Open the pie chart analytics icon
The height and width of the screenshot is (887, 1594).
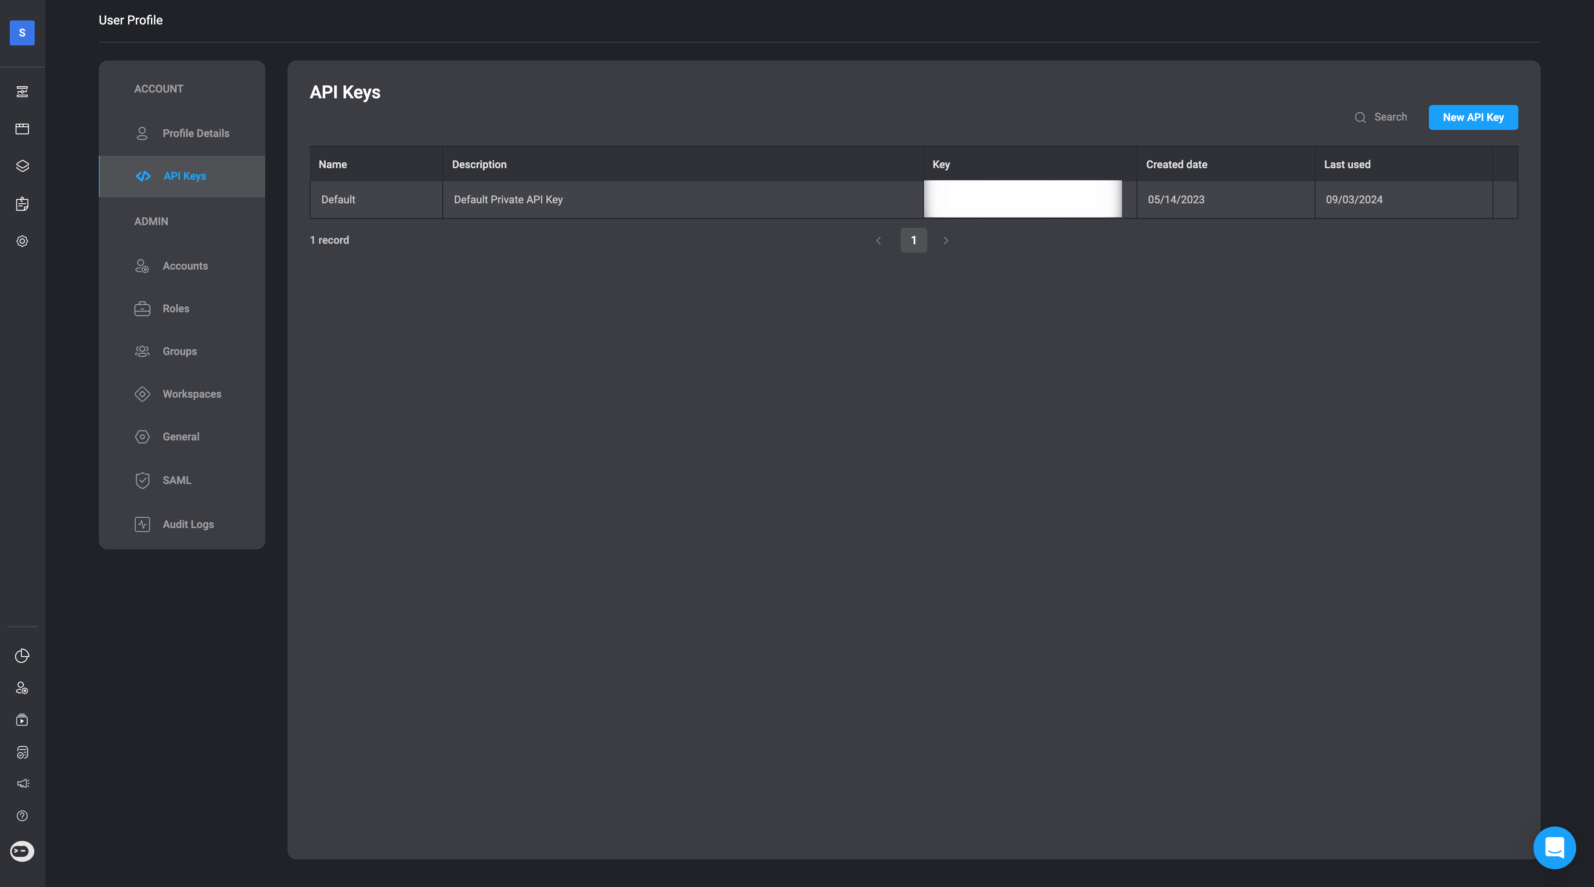(x=22, y=656)
